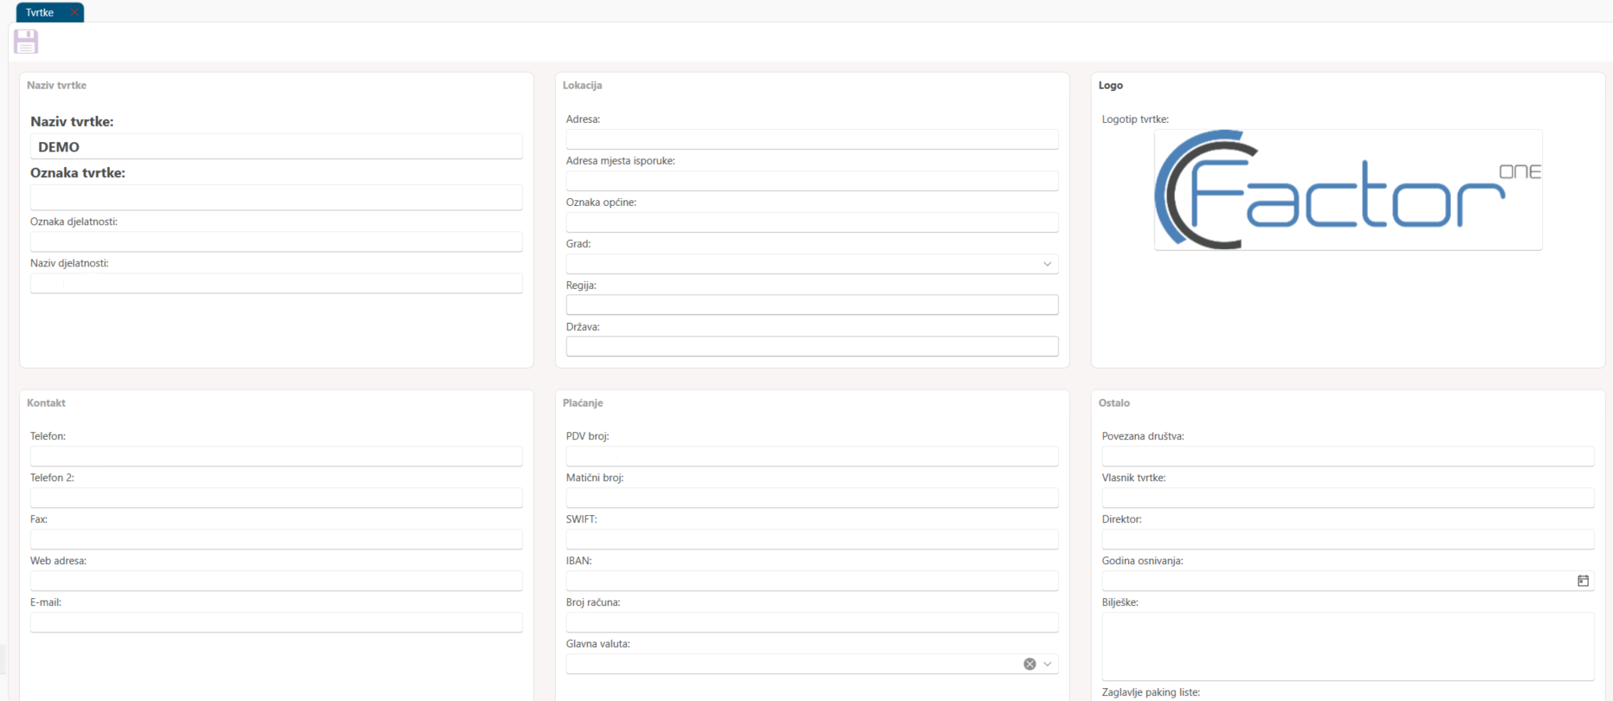Focus the Adresa input field

coord(812,139)
